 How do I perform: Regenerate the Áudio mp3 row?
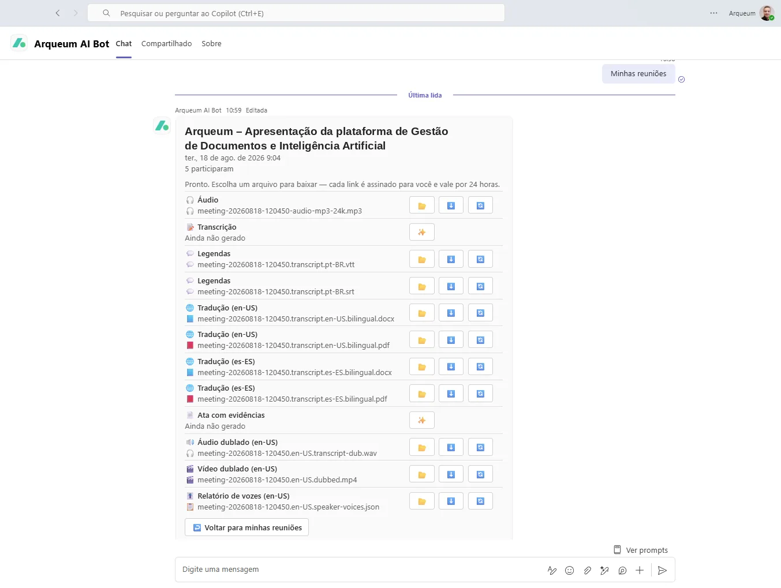480,205
